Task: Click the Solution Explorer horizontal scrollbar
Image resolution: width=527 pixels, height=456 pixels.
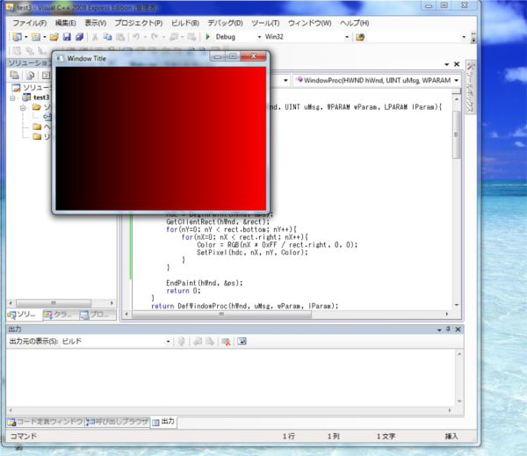Action: coord(54,303)
